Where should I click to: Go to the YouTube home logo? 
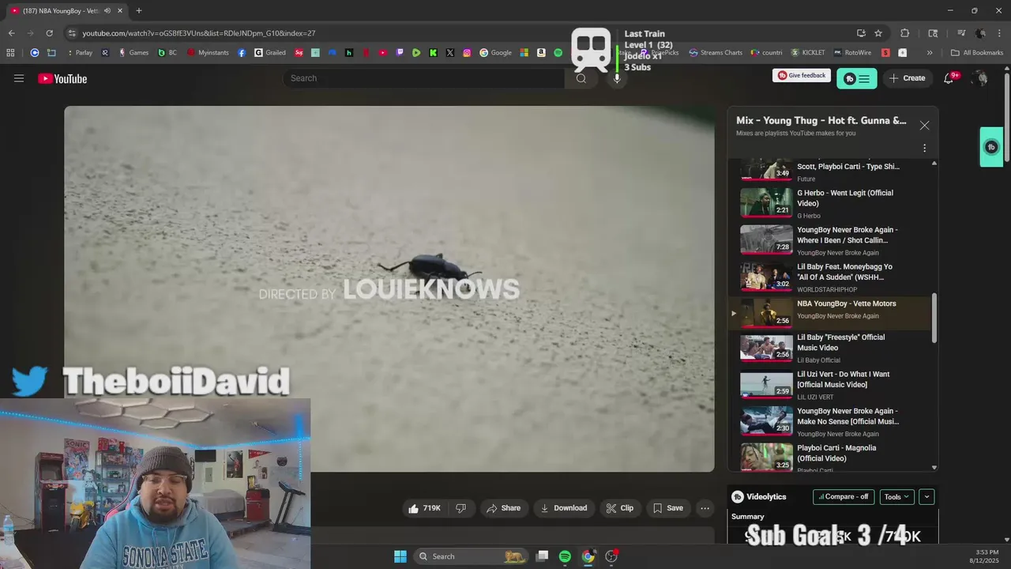point(62,78)
